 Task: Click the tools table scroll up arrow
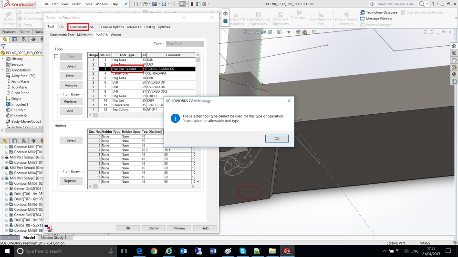pos(198,55)
